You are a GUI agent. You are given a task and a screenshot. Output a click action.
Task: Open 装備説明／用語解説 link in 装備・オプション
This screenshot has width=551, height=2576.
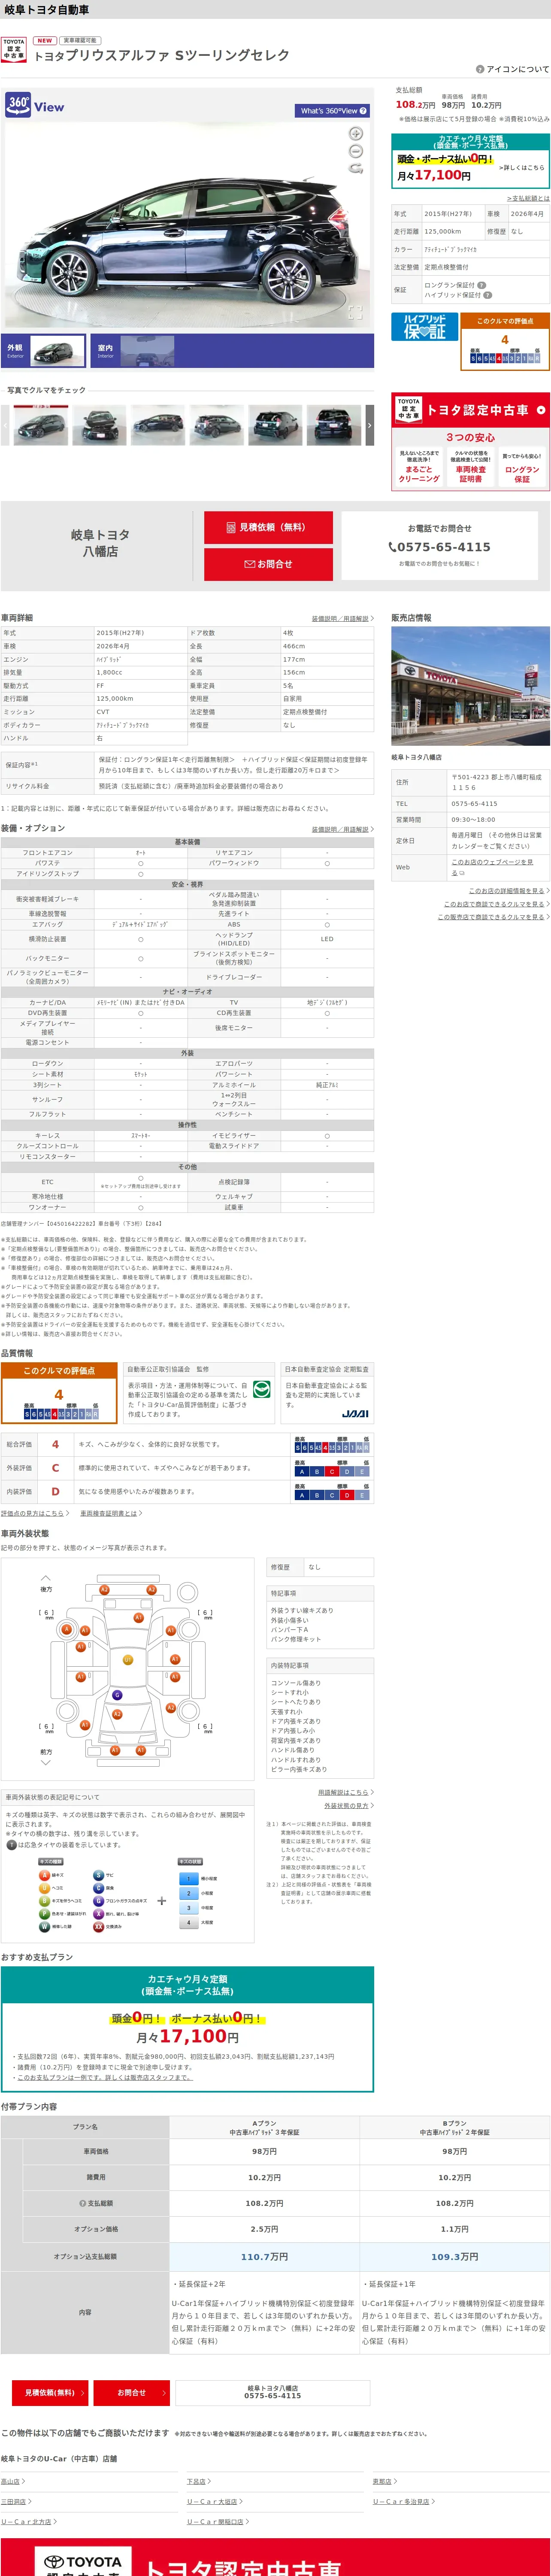342,829
